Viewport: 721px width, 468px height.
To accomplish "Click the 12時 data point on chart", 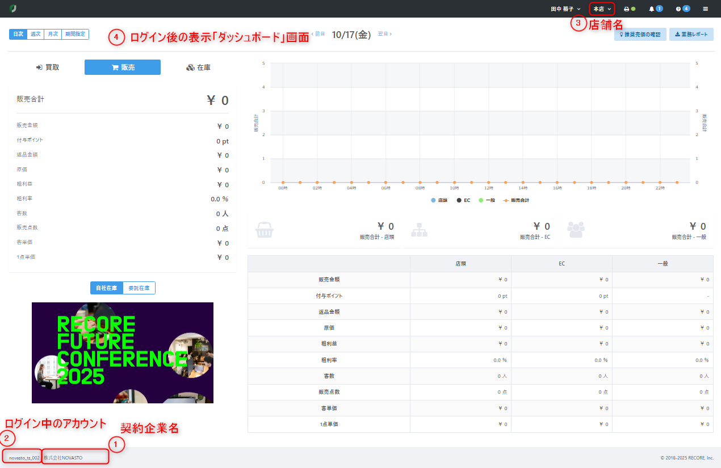I will 488,183.
